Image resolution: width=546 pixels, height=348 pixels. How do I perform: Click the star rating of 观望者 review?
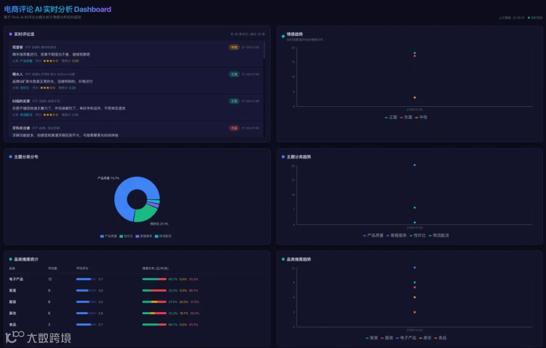point(50,61)
